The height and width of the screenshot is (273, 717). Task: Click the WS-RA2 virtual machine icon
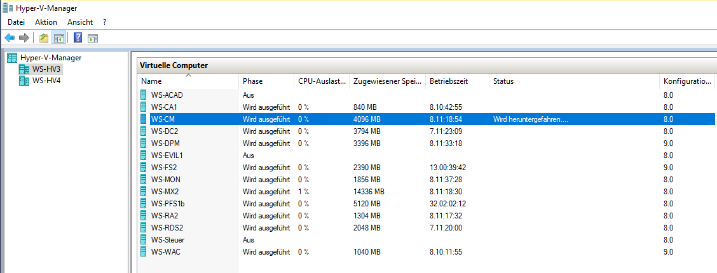click(144, 215)
